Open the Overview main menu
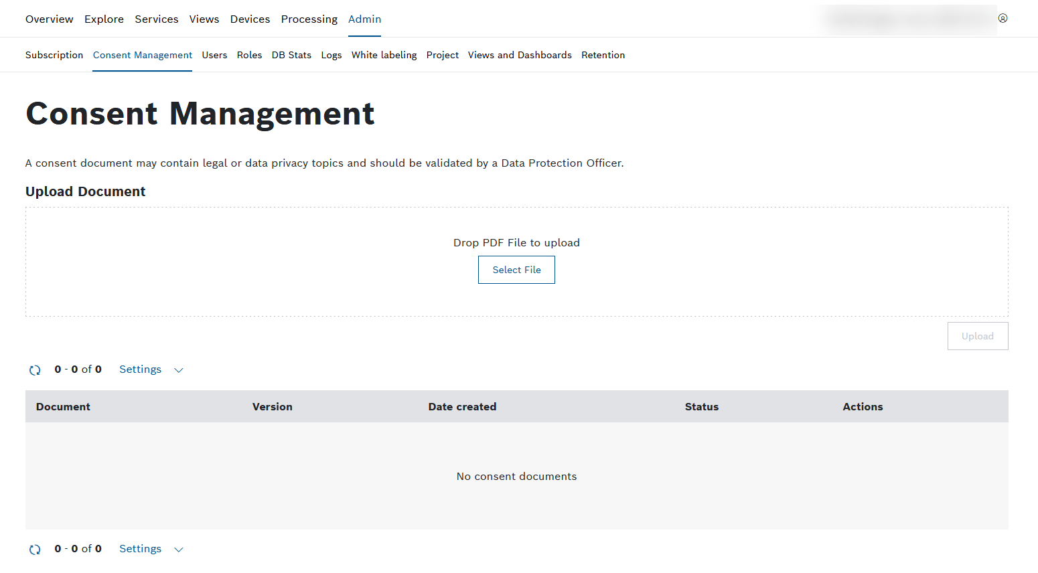1038x573 pixels. pos(49,19)
